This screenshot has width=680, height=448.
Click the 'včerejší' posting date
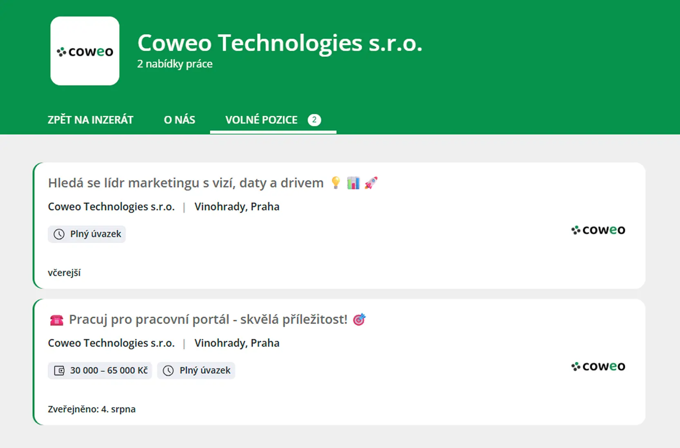click(64, 273)
